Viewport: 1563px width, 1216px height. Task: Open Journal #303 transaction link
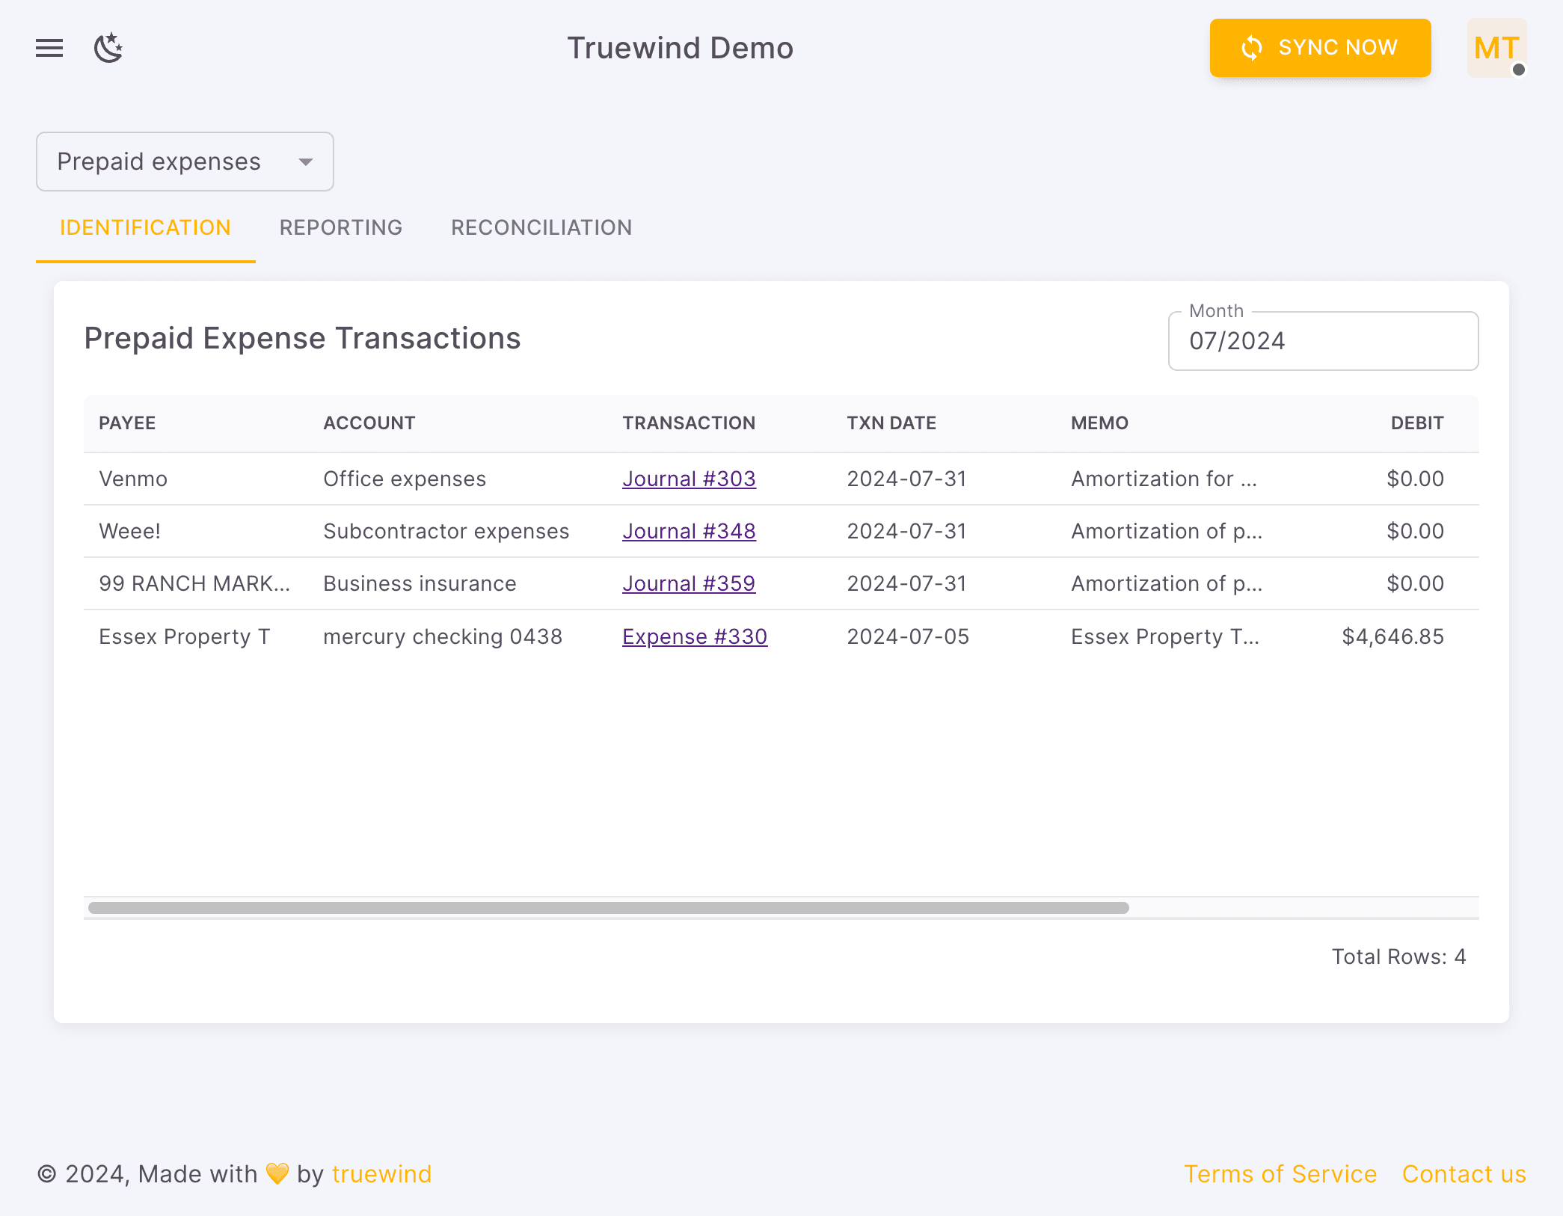coord(689,479)
